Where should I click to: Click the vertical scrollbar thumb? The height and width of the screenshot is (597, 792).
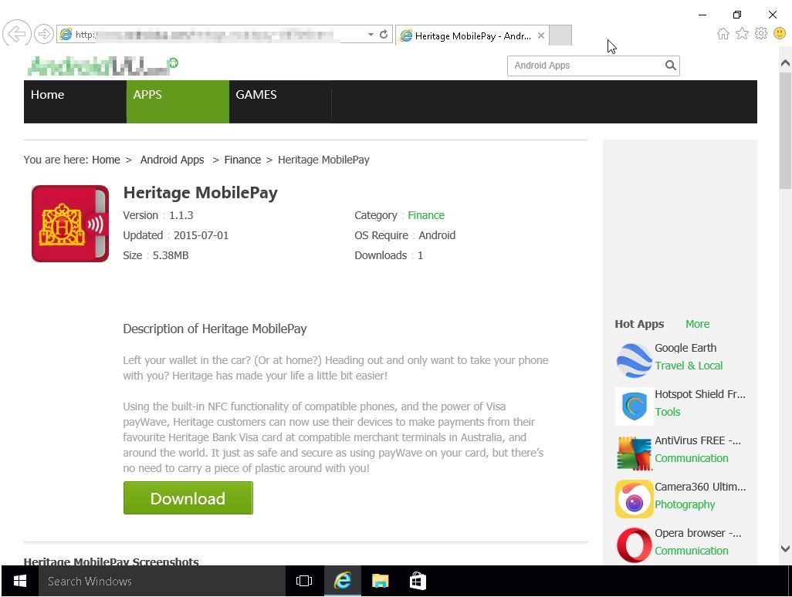point(785,130)
